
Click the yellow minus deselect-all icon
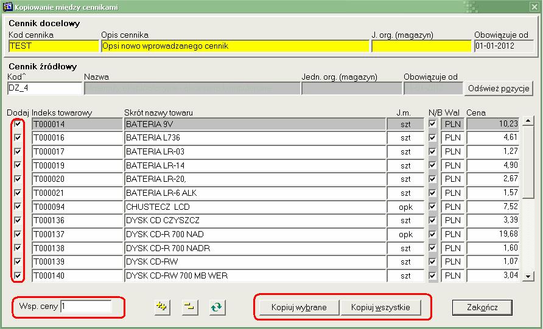click(x=189, y=307)
